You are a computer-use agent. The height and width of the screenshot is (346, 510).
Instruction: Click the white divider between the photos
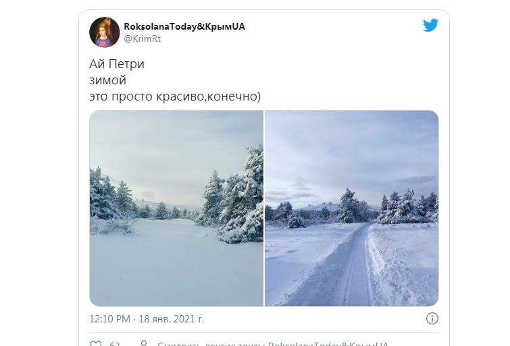pyautogui.click(x=264, y=208)
